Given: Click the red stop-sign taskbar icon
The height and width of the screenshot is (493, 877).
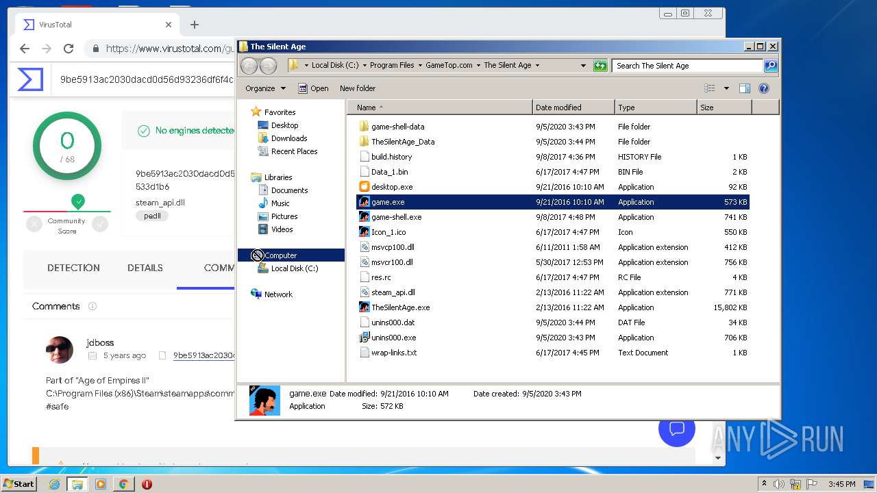Looking at the screenshot, I should pos(147,484).
